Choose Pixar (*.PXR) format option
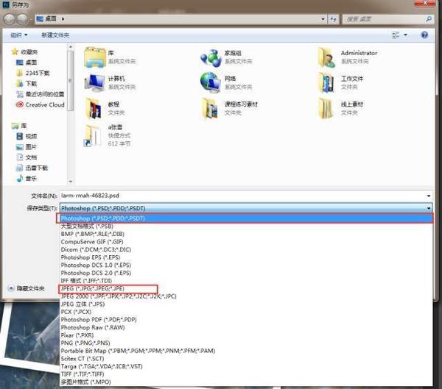The height and width of the screenshot is (389, 442). [x=246, y=335]
